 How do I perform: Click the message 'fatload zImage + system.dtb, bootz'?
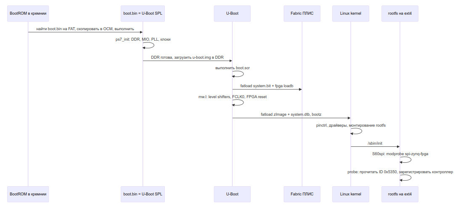[x=291, y=114]
